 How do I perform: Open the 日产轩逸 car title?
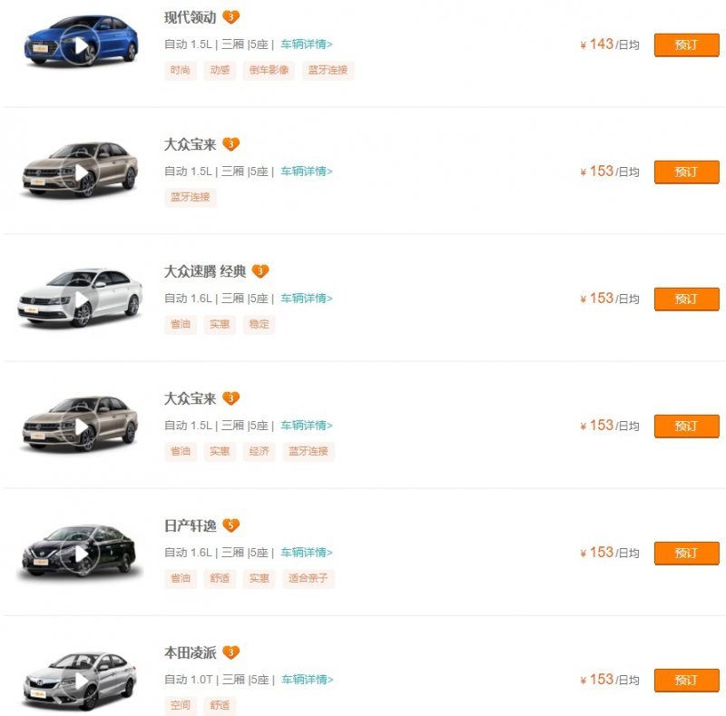click(x=190, y=525)
